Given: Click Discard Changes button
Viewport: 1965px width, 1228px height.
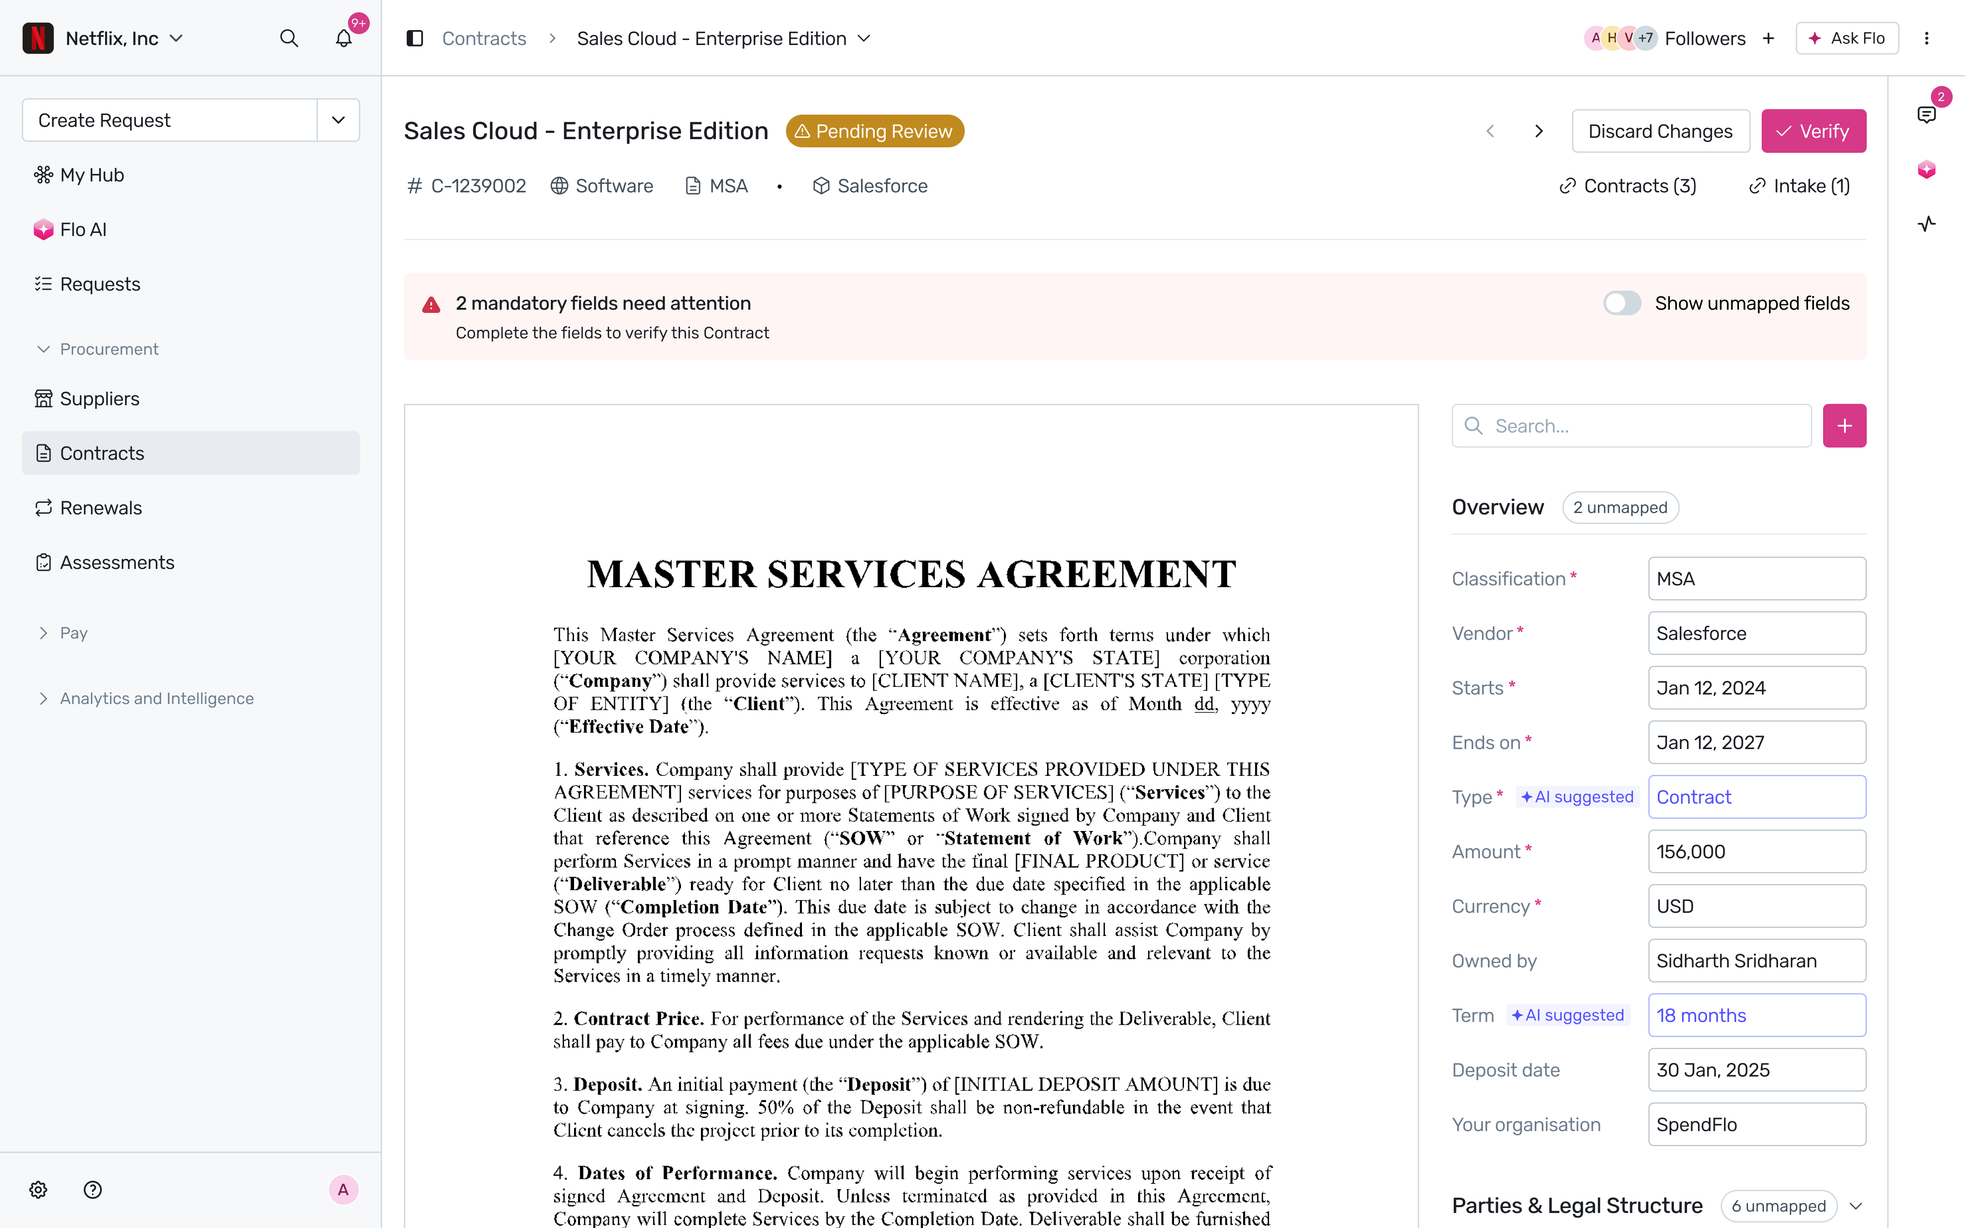Looking at the screenshot, I should click(x=1661, y=131).
